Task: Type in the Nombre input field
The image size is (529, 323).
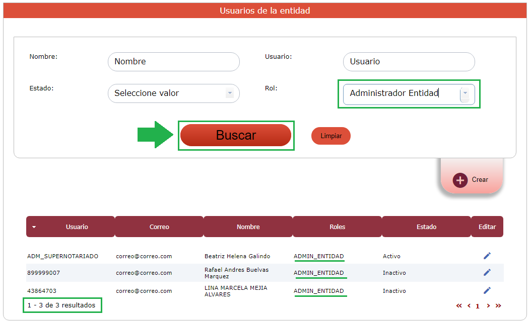Action: click(x=173, y=62)
